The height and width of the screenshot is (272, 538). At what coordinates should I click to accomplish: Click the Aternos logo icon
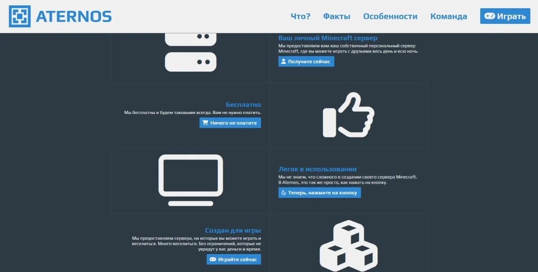pyautogui.click(x=20, y=17)
